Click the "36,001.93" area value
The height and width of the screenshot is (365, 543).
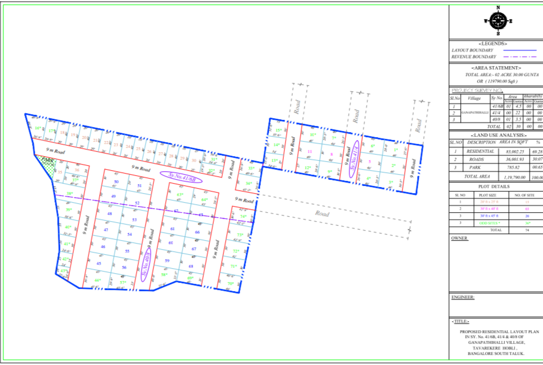[x=515, y=160]
